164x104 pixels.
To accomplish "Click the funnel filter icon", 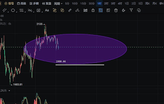I will [x=131, y=10].
